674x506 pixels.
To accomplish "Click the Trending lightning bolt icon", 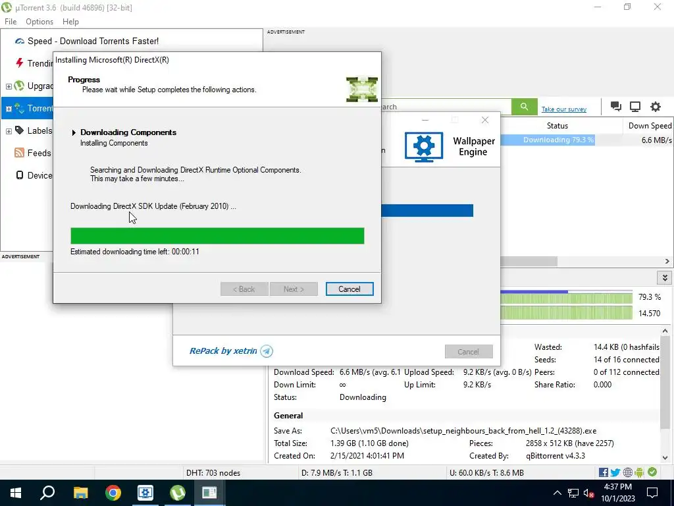I will click(19, 63).
